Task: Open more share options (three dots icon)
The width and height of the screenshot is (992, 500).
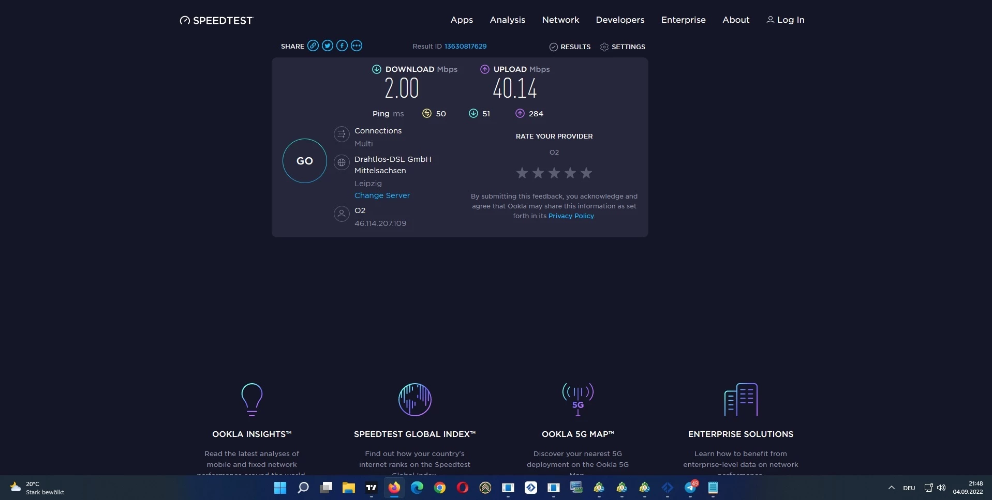Action: click(357, 46)
